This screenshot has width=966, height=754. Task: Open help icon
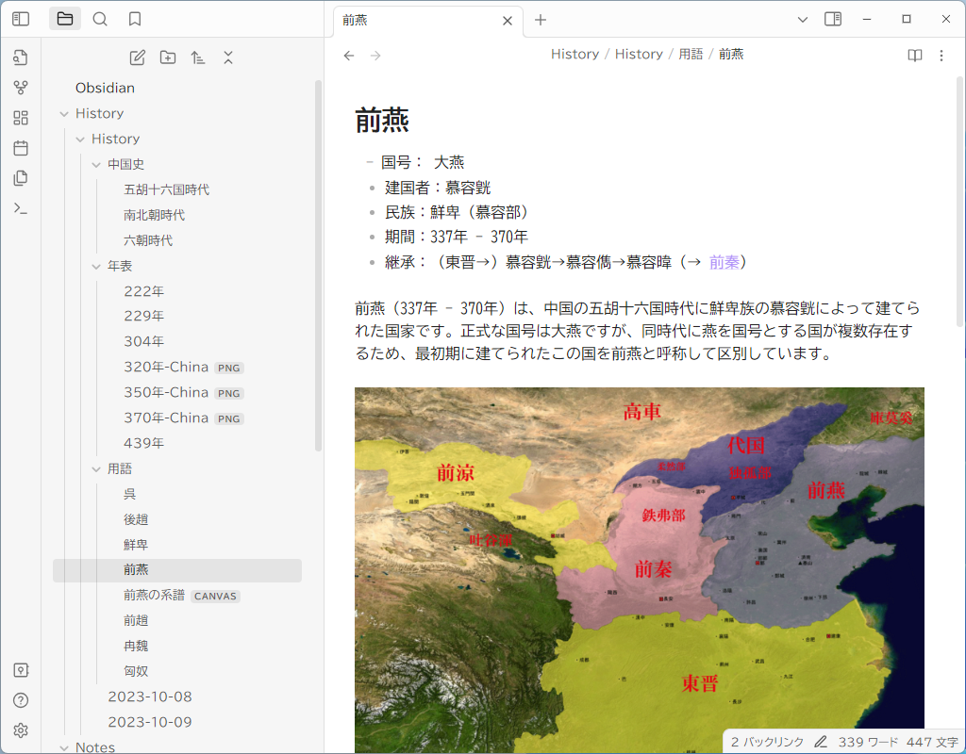point(21,700)
